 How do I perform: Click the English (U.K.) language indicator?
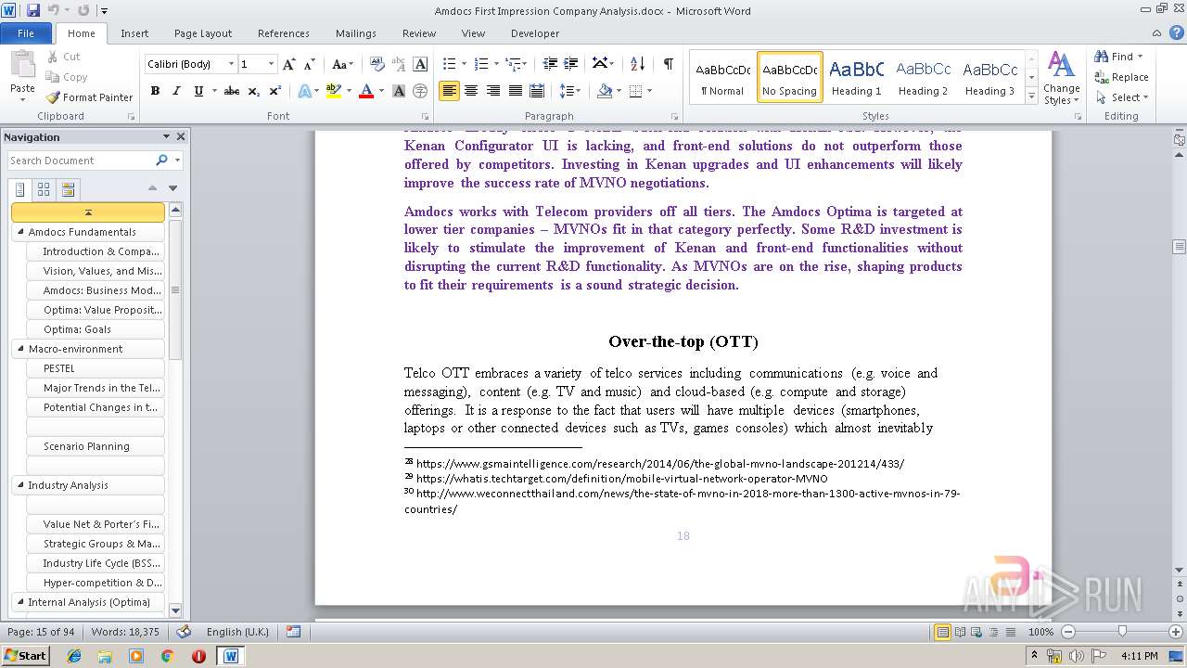click(x=237, y=632)
